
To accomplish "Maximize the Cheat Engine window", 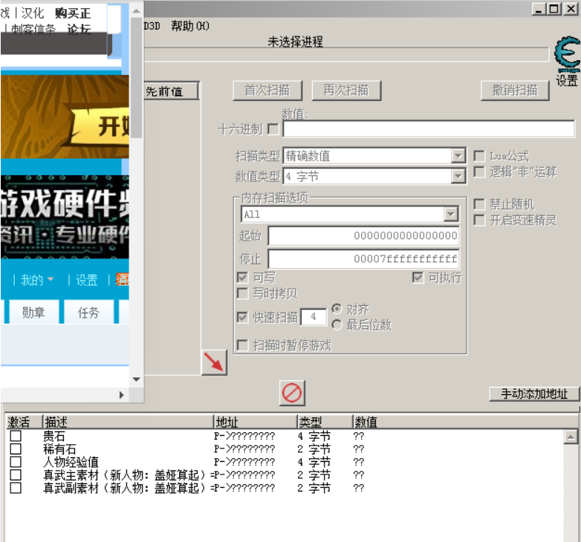I will 554,8.
